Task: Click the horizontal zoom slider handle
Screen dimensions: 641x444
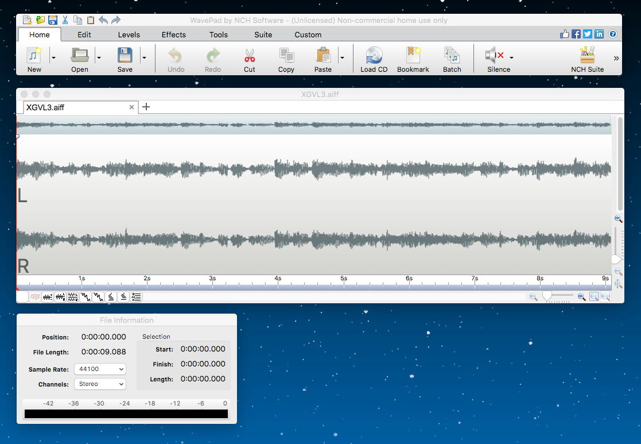Action: tap(547, 296)
